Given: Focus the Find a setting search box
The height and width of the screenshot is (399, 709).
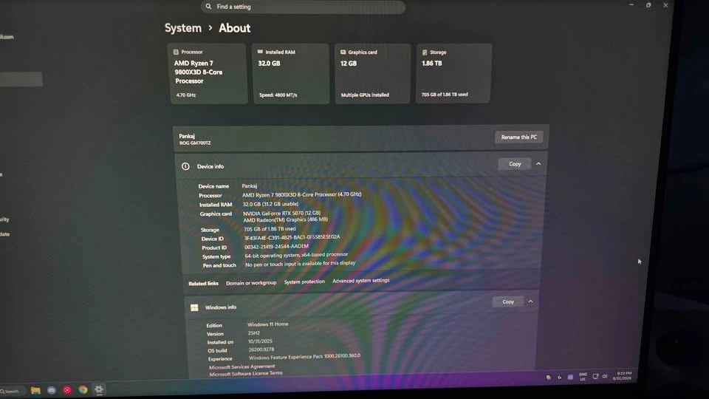Looking at the screenshot, I should (x=303, y=7).
